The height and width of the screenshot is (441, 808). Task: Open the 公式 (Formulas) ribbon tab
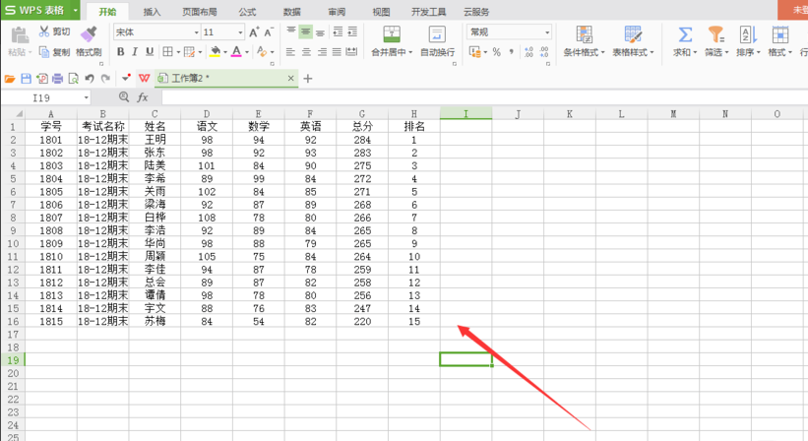tap(247, 12)
